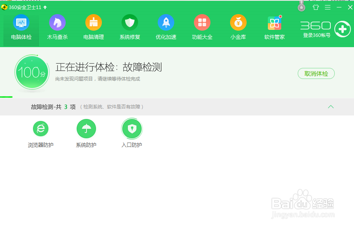This screenshot has width=354, height=227.
Task: Click the 浏览器防护 browser icon
Action: [41, 129]
